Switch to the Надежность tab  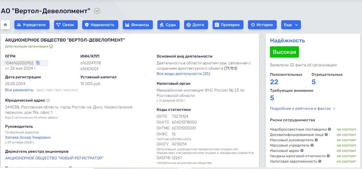coord(100,25)
